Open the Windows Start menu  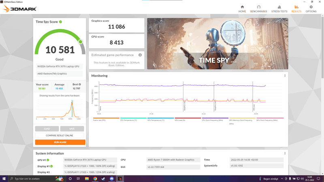pos(4,179)
